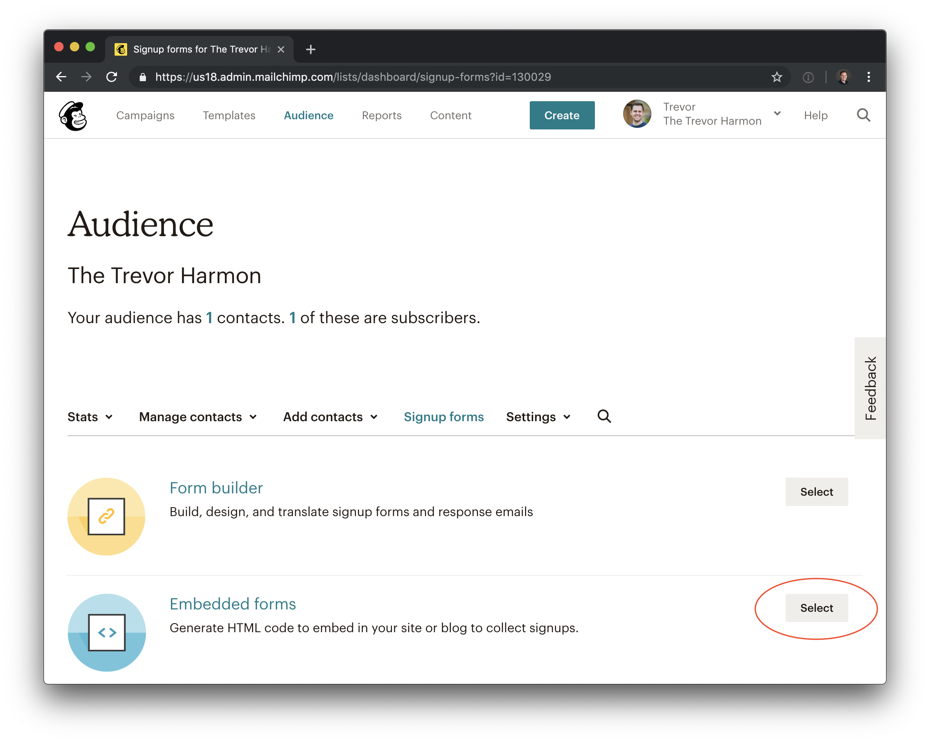Select the Form builder option

tap(817, 491)
